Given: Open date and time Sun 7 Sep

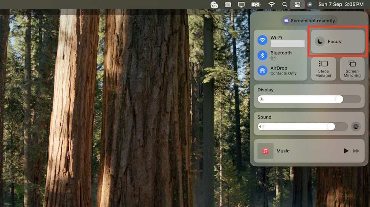Looking at the screenshot, I should tap(341, 5).
